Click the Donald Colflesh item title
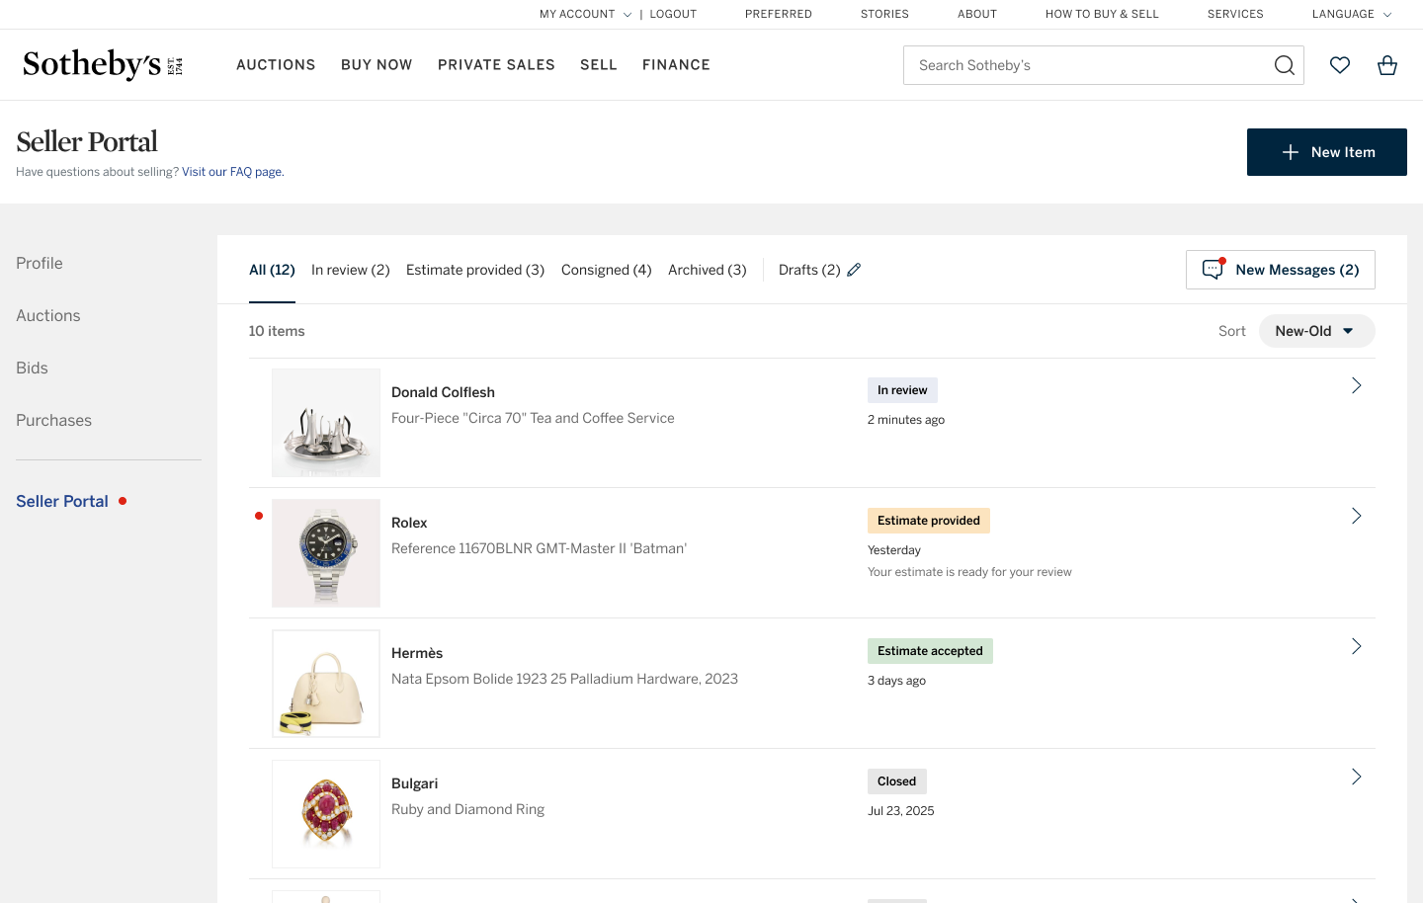This screenshot has width=1423, height=903. [x=443, y=392]
